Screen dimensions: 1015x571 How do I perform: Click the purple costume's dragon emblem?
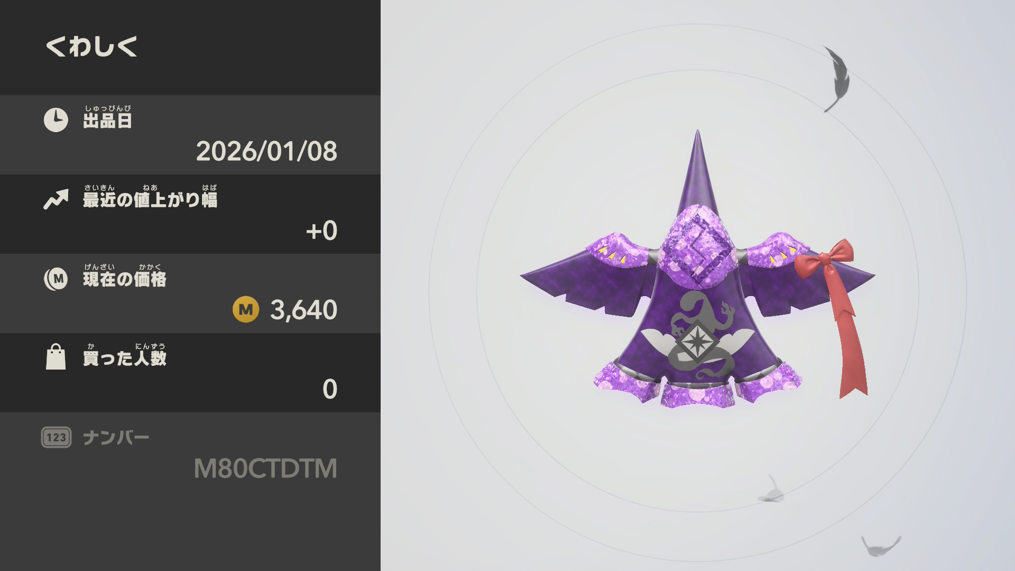(x=698, y=336)
